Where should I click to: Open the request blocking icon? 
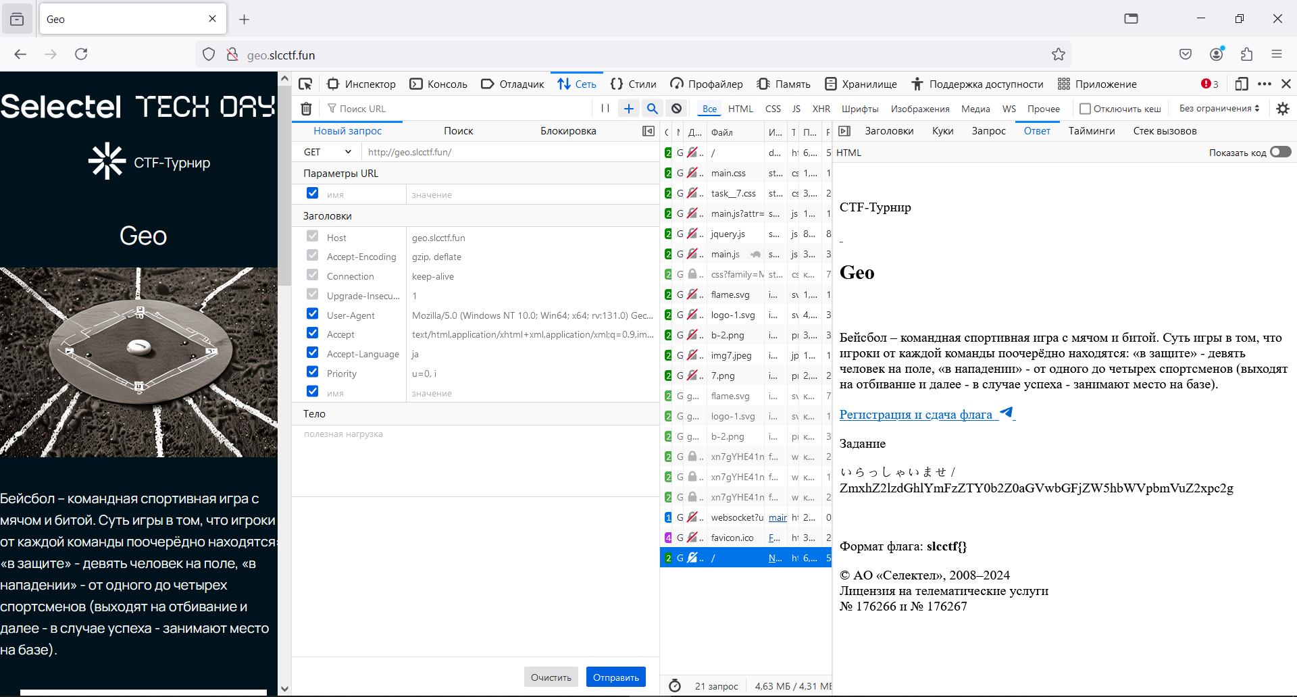(676, 108)
